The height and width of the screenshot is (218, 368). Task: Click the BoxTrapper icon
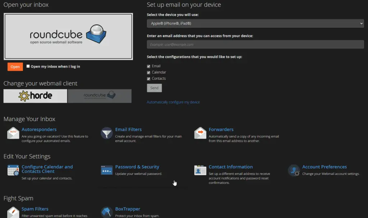[106, 212]
